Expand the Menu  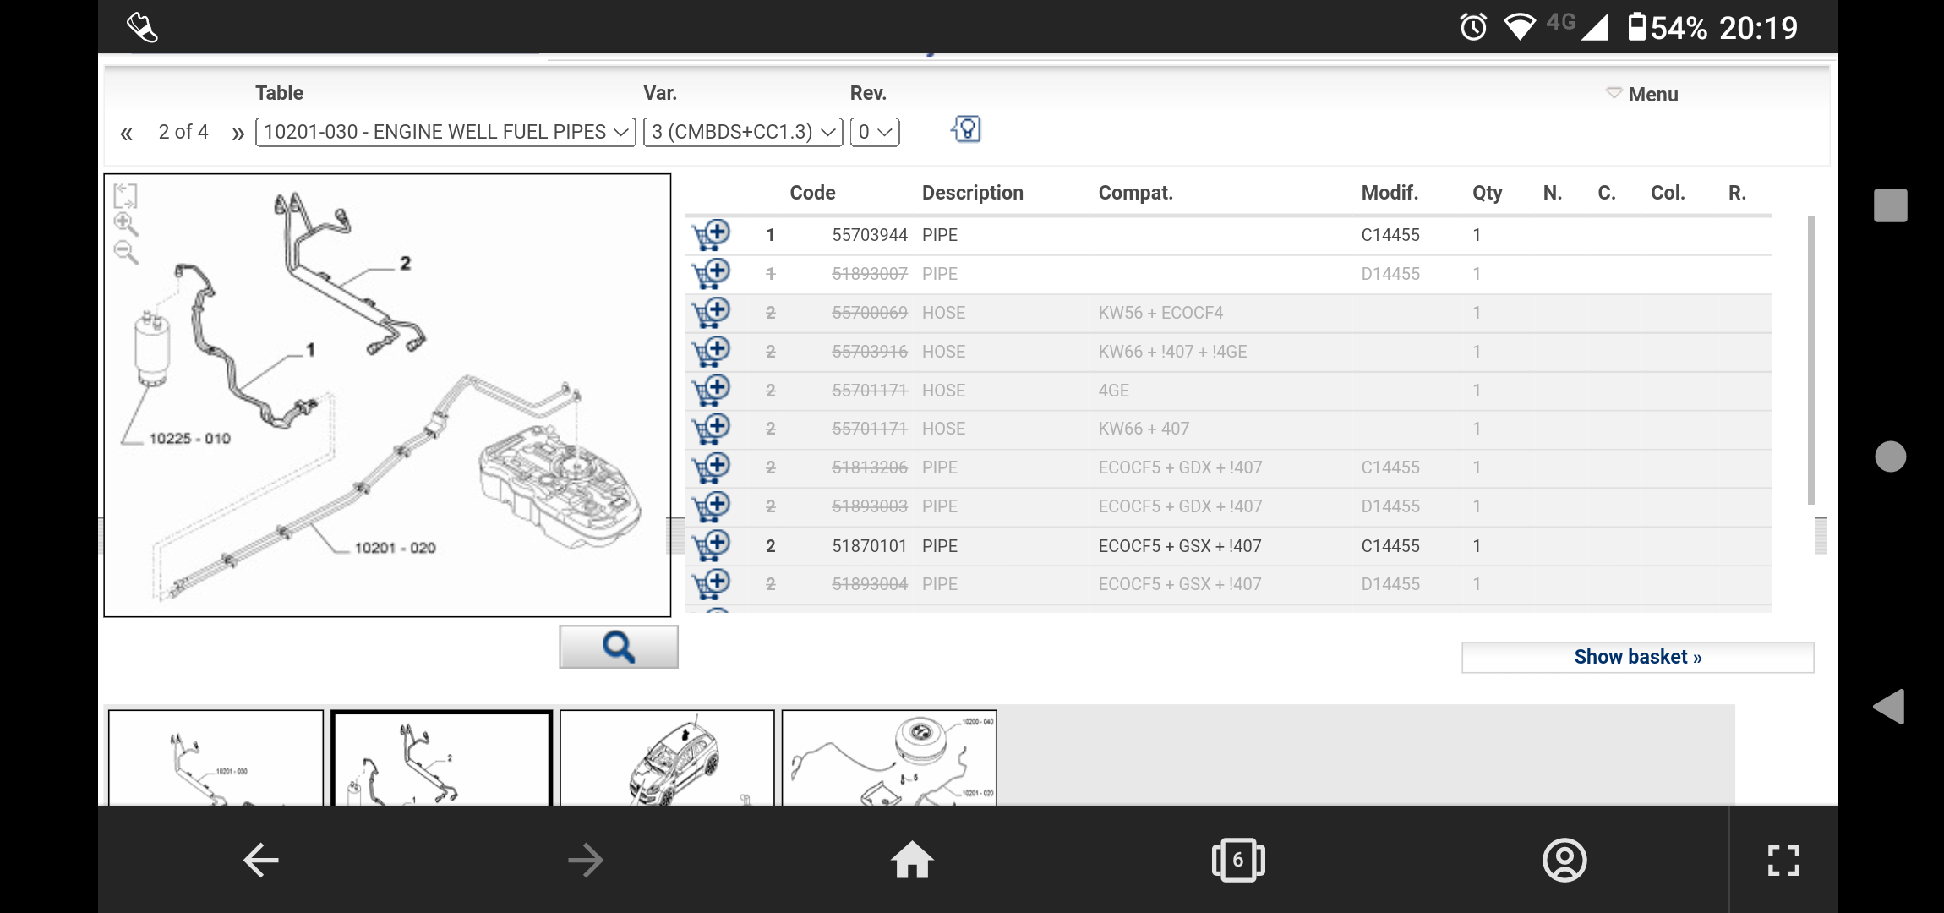[x=1642, y=94]
